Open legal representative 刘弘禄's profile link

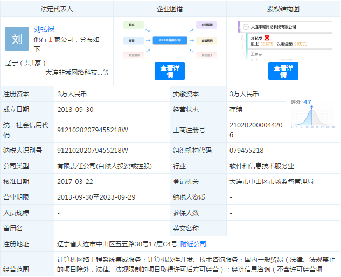[44, 29]
